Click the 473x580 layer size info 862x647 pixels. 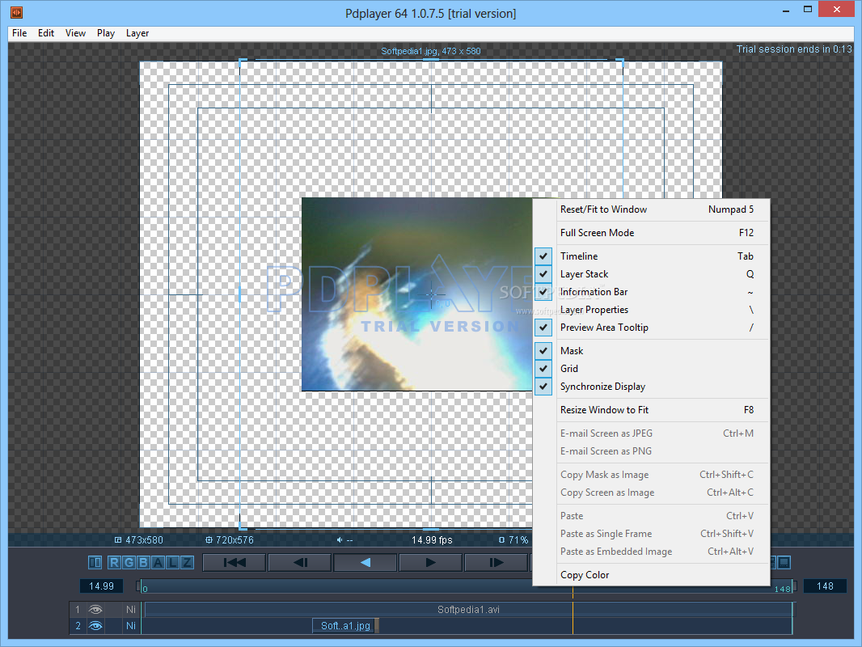pyautogui.click(x=138, y=540)
